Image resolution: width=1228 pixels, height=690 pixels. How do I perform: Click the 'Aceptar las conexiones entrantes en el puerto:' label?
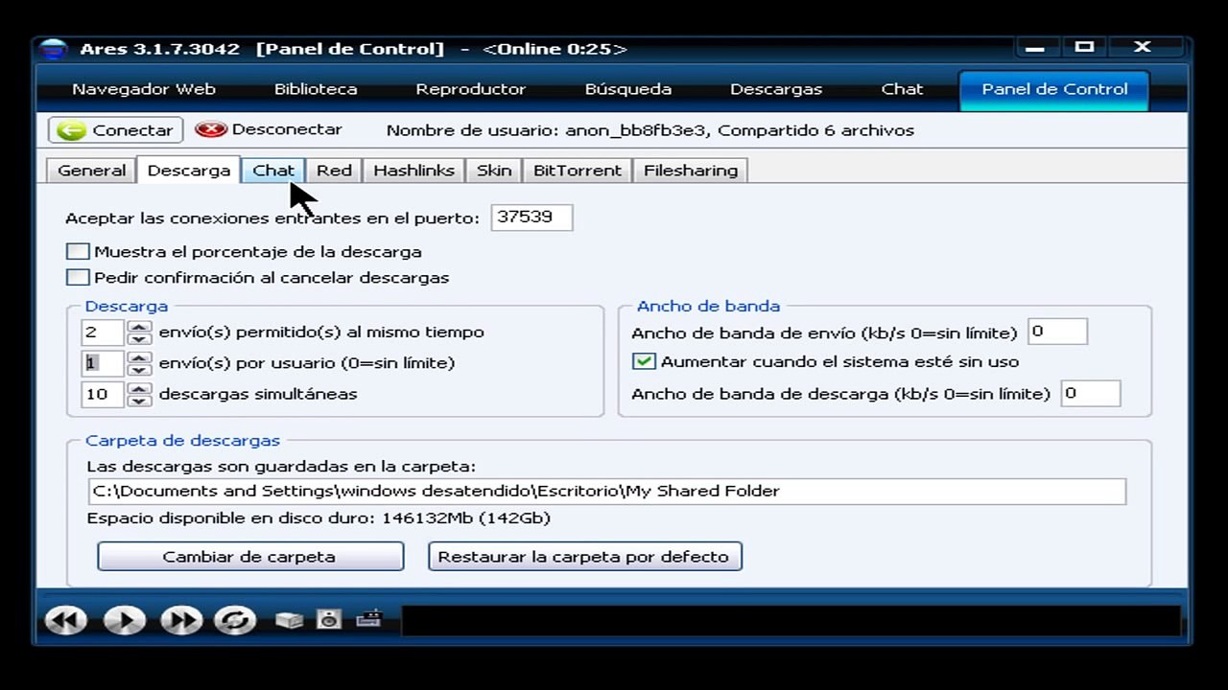pyautogui.click(x=272, y=218)
